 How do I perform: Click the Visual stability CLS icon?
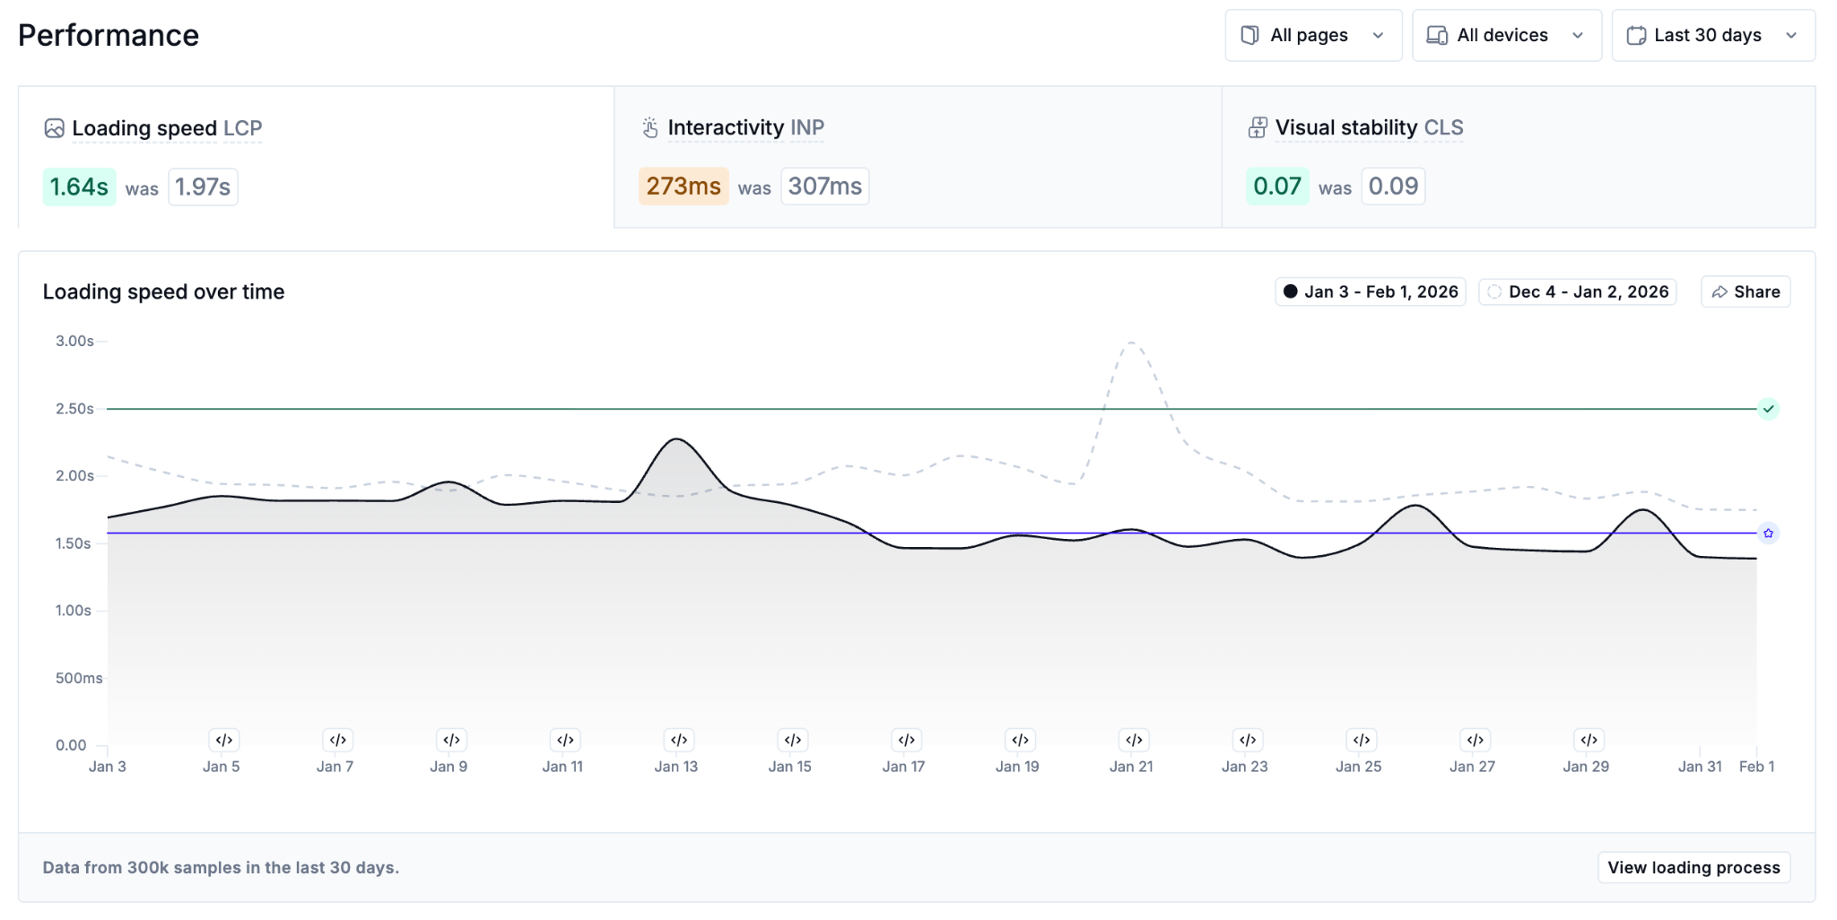click(1258, 128)
